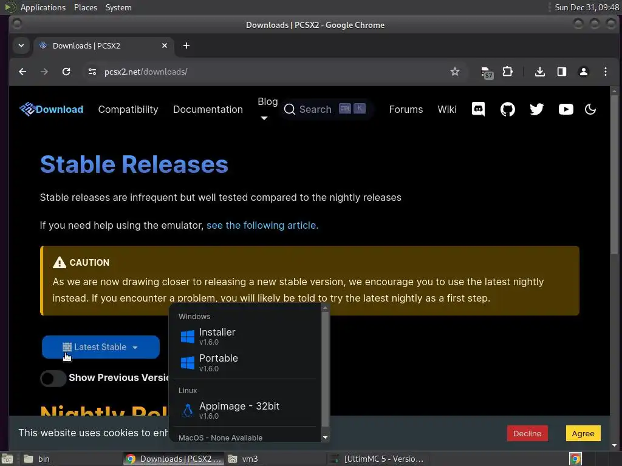This screenshot has width=622, height=466.
Task: Click the extension icon with S7 badge
Action: [487, 73]
